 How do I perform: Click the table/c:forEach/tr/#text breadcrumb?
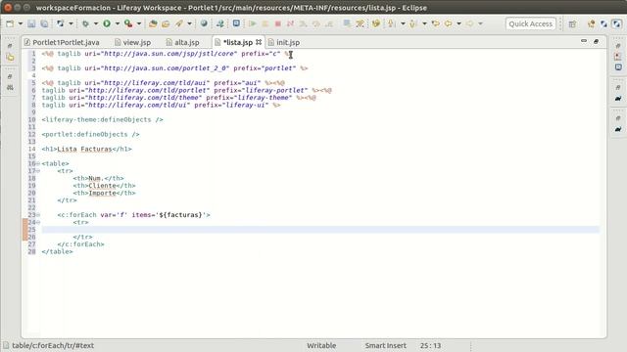tap(53, 345)
